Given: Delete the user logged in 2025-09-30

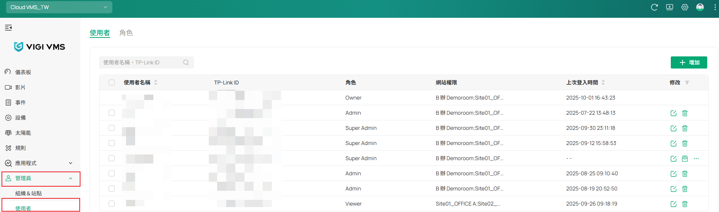Looking at the screenshot, I should click(685, 128).
